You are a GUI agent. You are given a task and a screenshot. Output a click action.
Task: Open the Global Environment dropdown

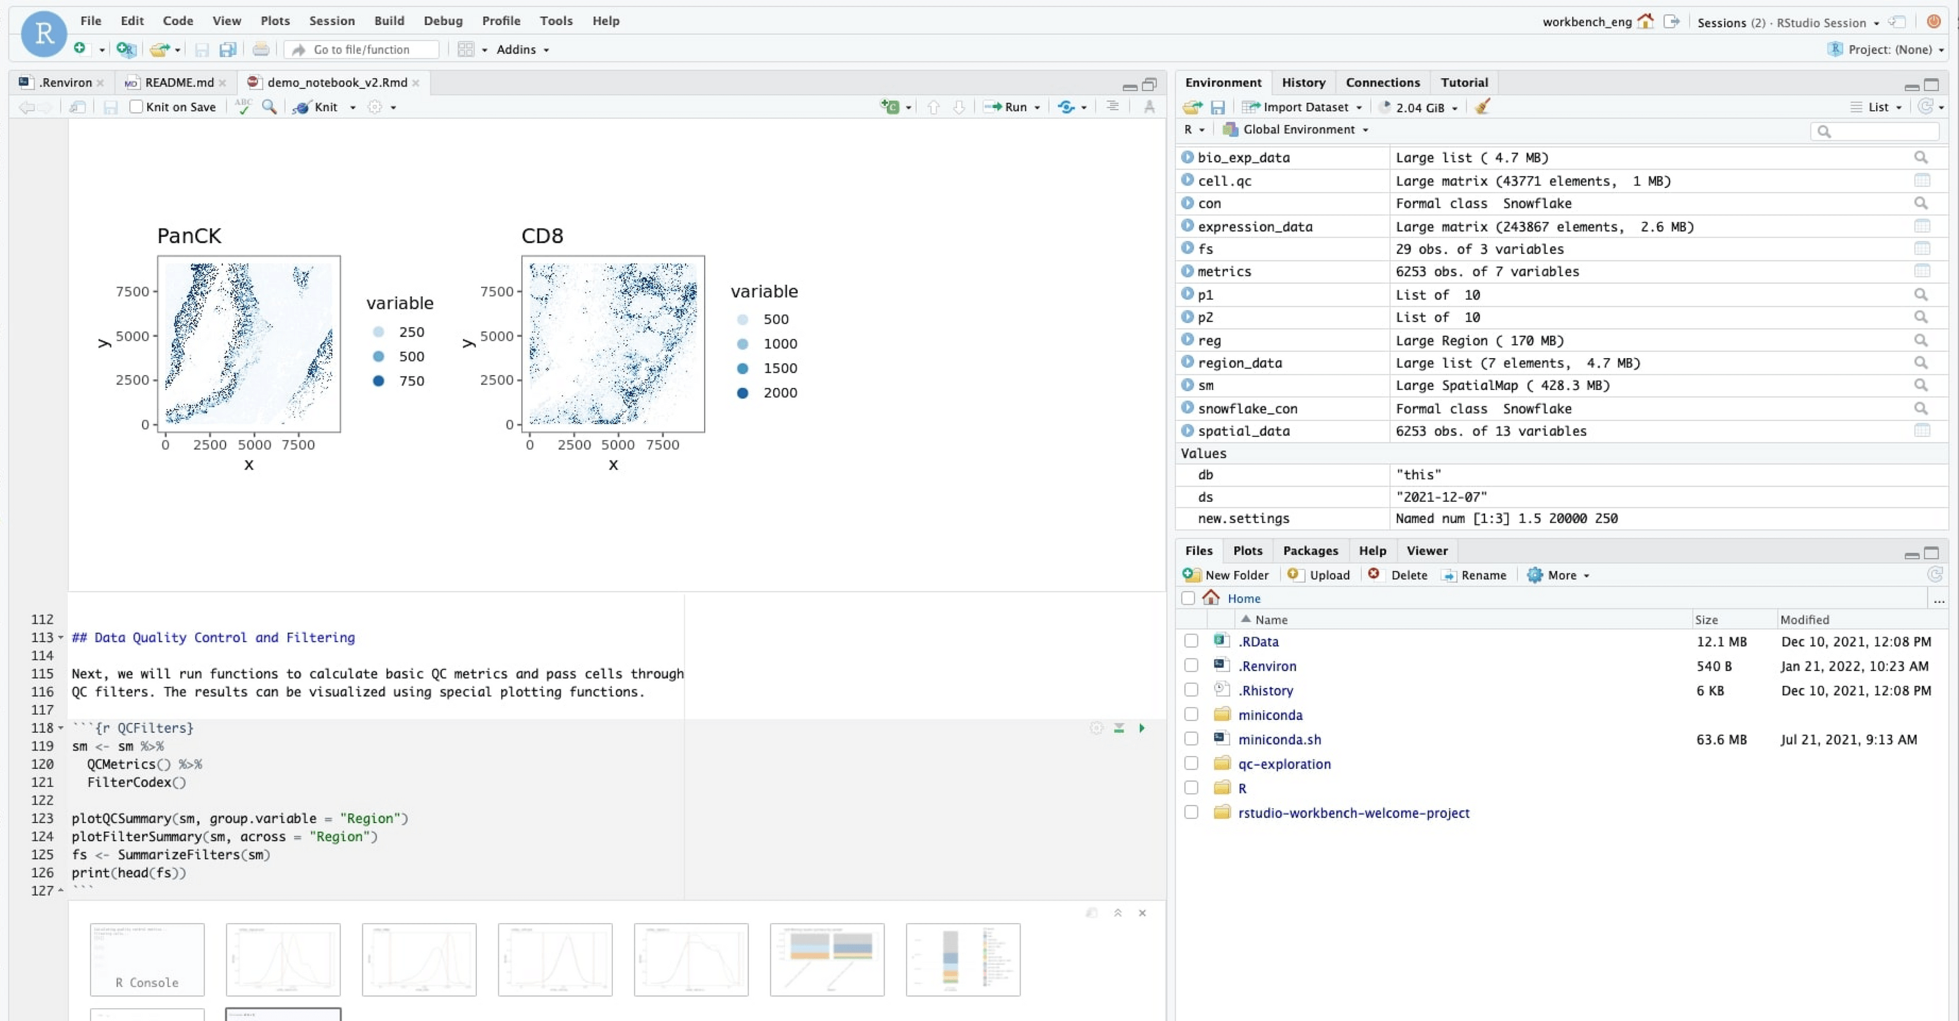(1297, 130)
